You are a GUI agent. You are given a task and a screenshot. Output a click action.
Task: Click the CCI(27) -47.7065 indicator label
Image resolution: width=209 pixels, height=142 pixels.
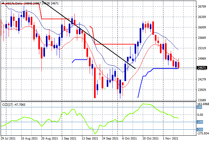click(14, 105)
